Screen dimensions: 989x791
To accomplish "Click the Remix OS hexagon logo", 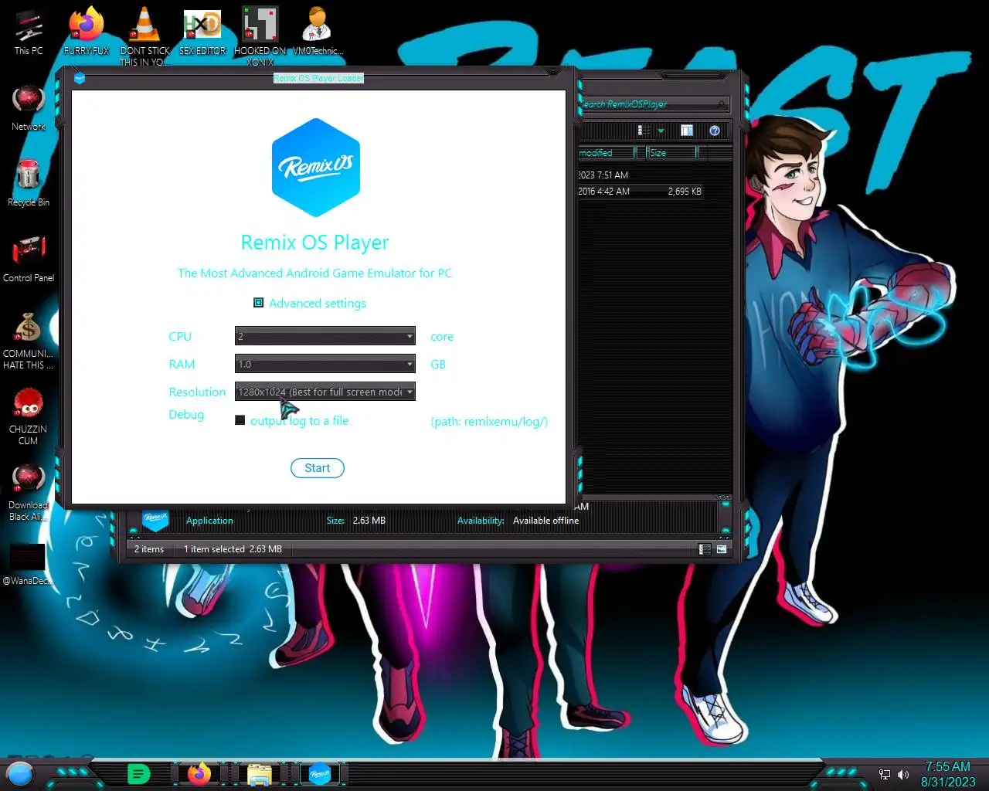I will [316, 167].
